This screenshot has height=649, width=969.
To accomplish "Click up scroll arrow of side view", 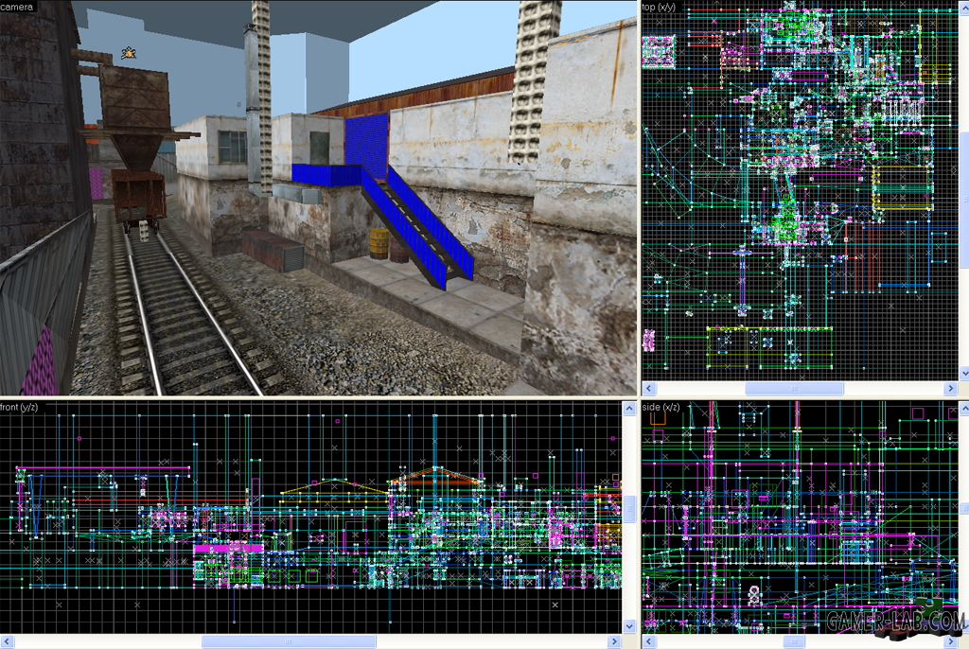I will (964, 409).
